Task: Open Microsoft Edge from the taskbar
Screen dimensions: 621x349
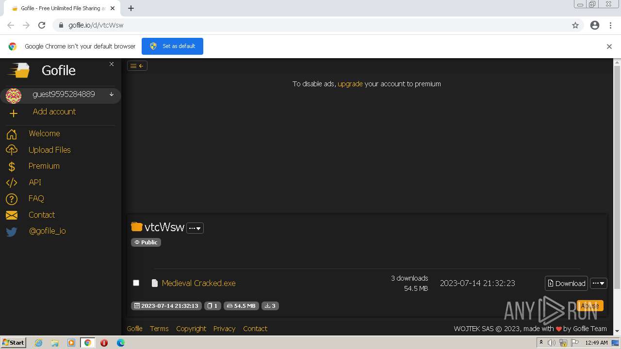Action: (x=120, y=343)
